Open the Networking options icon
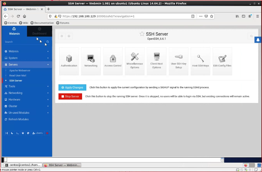 [x=91, y=61]
